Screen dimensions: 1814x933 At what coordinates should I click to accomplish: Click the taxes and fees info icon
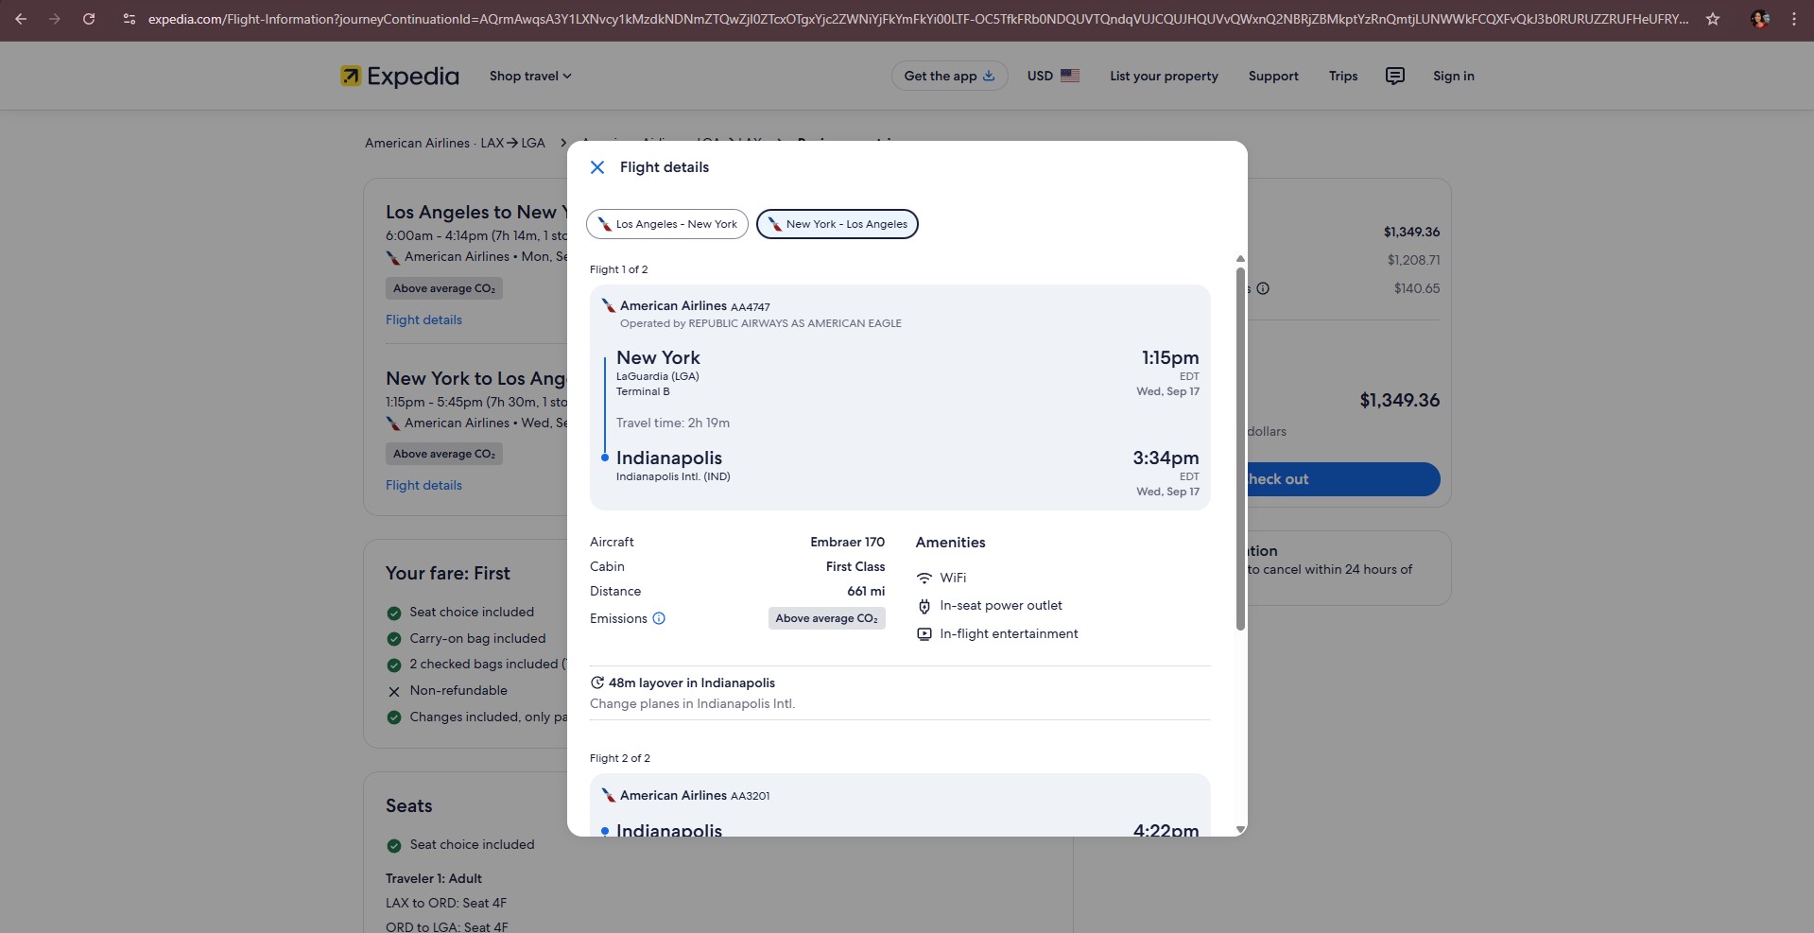(1263, 288)
